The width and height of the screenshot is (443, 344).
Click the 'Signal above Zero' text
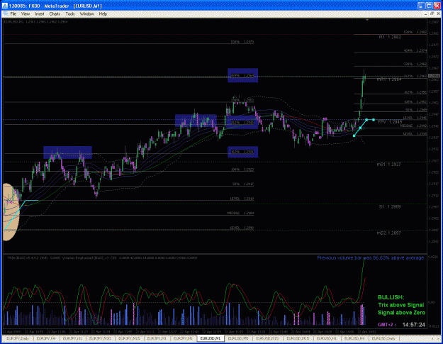(x=401, y=313)
